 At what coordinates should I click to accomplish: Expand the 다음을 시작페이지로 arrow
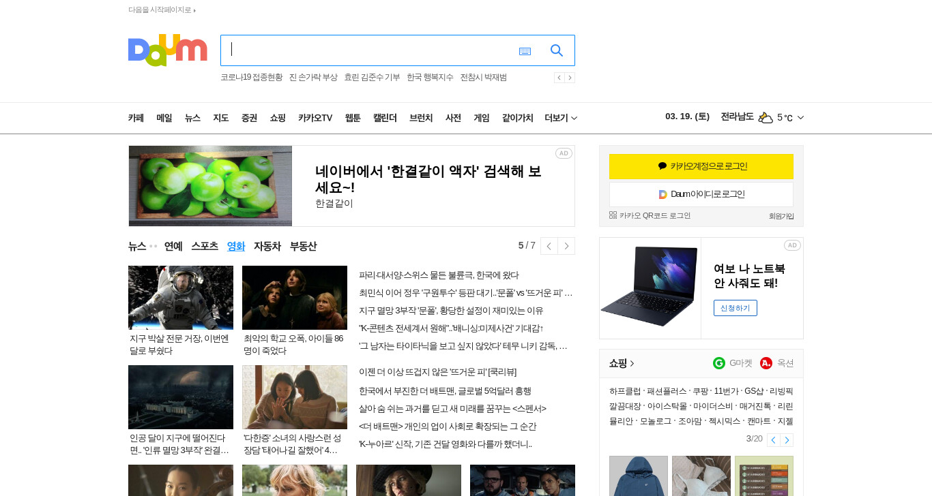pos(194,10)
